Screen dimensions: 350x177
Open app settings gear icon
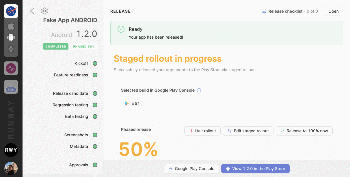pyautogui.click(x=44, y=11)
